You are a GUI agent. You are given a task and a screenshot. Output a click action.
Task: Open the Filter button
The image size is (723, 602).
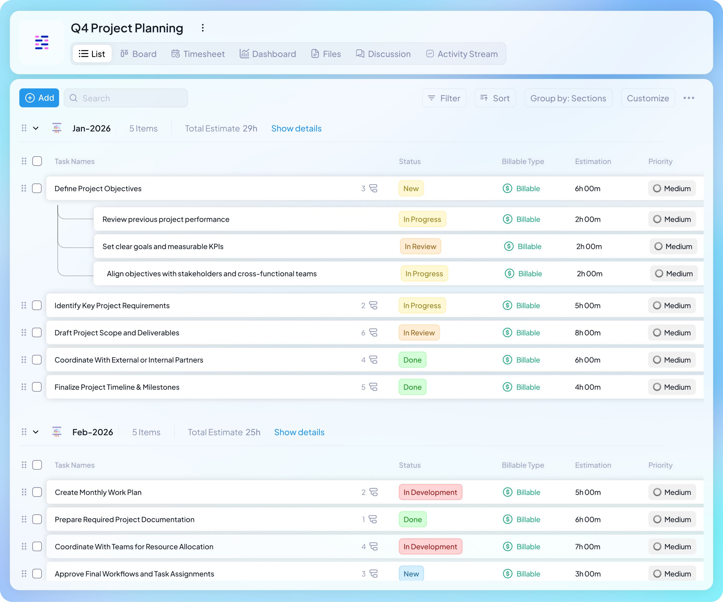tap(444, 98)
